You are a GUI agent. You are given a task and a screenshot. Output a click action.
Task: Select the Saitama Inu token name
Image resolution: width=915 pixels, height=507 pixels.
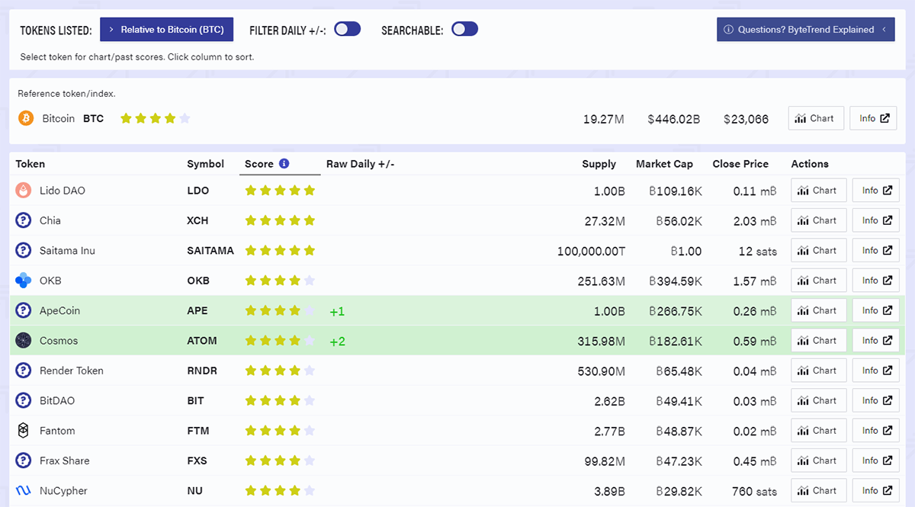tap(67, 251)
